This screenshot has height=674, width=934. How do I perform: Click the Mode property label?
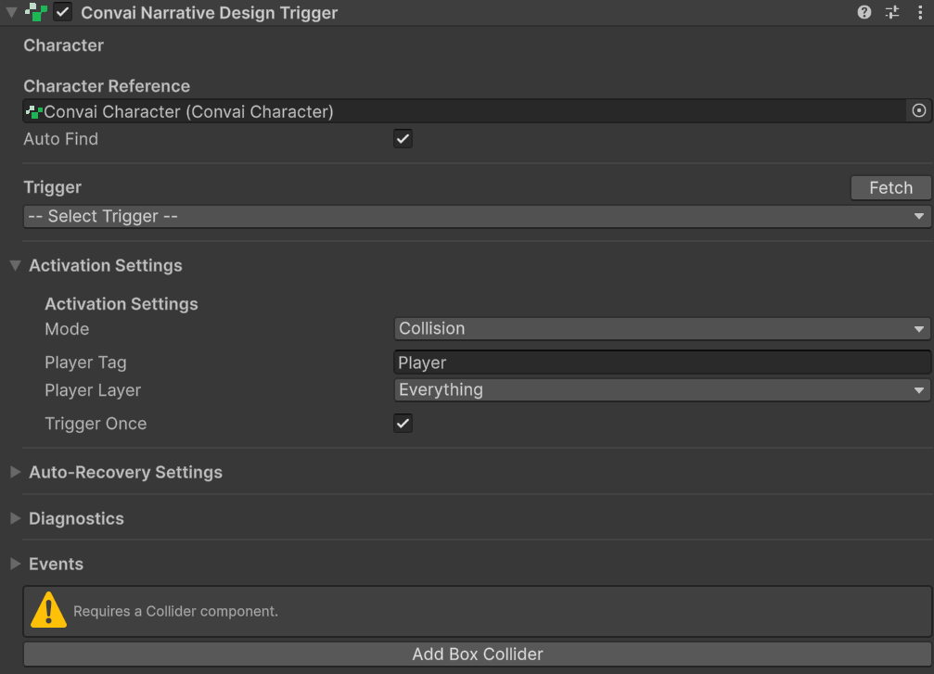tap(67, 329)
